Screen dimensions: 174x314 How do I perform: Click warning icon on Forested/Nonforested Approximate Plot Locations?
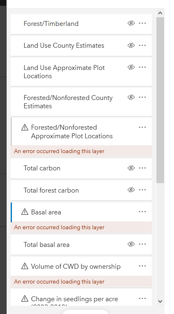coord(25,127)
